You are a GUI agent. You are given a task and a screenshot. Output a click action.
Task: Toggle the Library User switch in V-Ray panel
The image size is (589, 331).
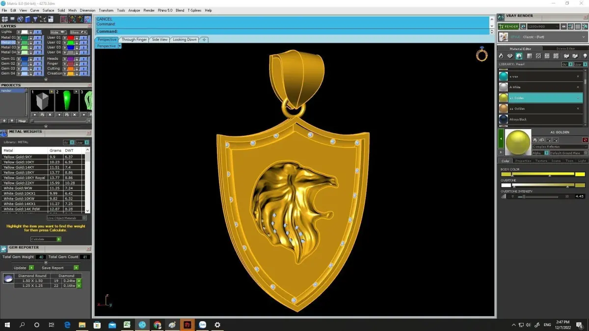(x=581, y=64)
